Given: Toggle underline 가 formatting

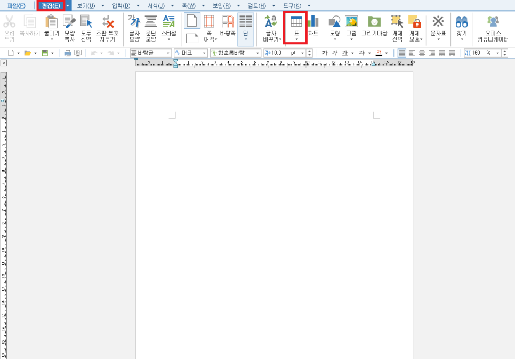Looking at the screenshot, I should [x=345, y=53].
